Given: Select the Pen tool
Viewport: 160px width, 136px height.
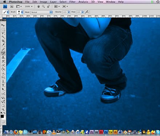Looking at the screenshot, I should [3, 81].
